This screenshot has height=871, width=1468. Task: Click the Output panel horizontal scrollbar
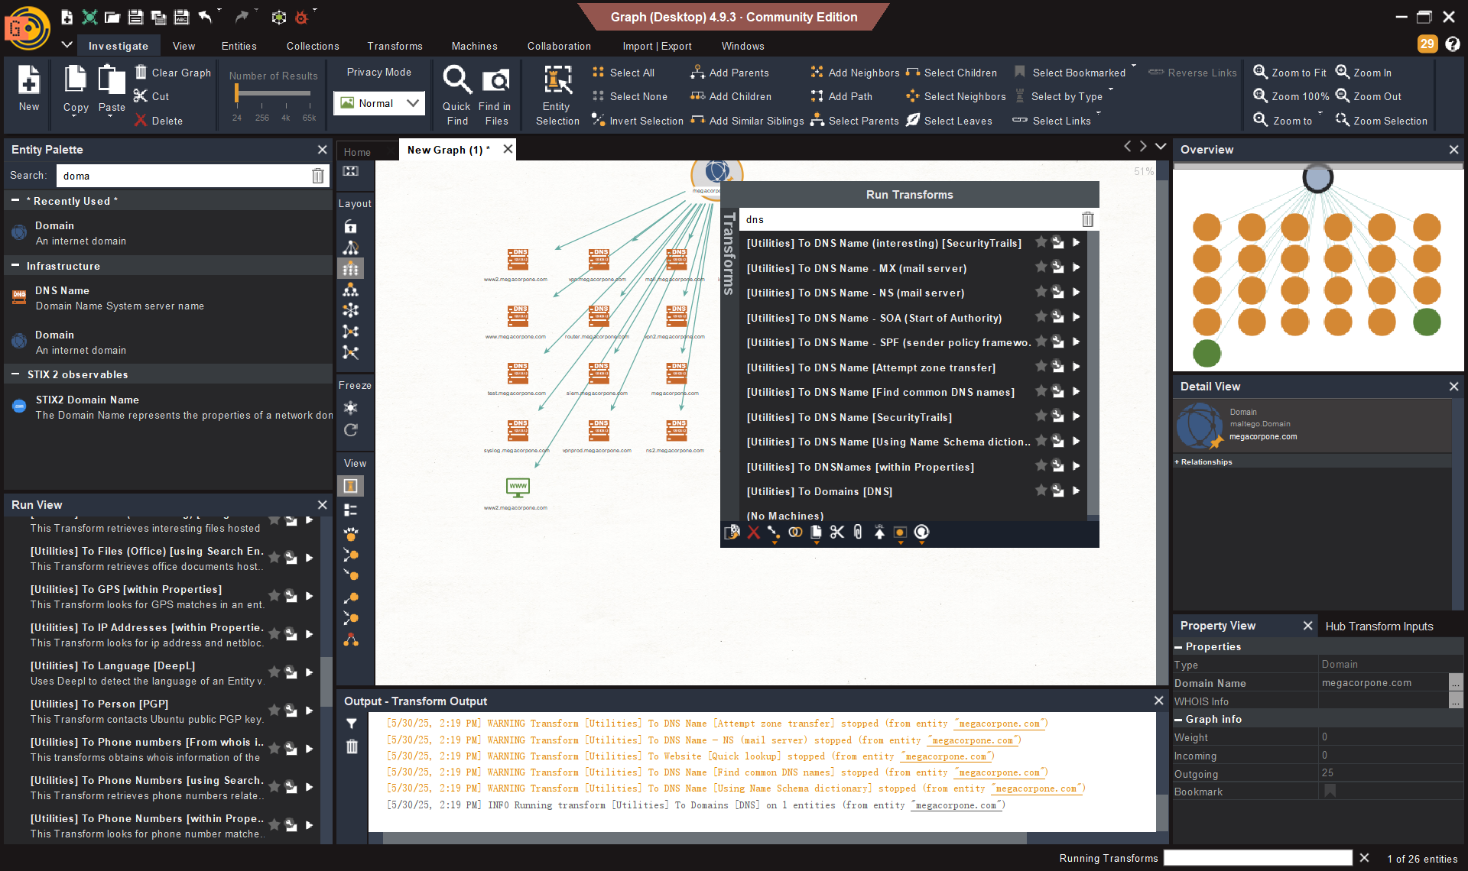[704, 838]
